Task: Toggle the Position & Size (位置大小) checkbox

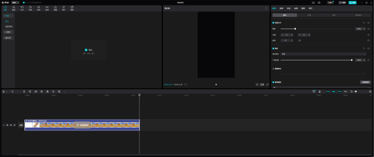Action: click(x=273, y=23)
